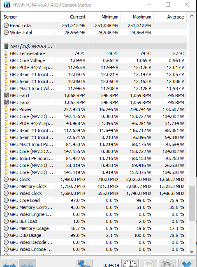Open the remote network computers button
This screenshot has height=267, width=197.
point(84,263)
